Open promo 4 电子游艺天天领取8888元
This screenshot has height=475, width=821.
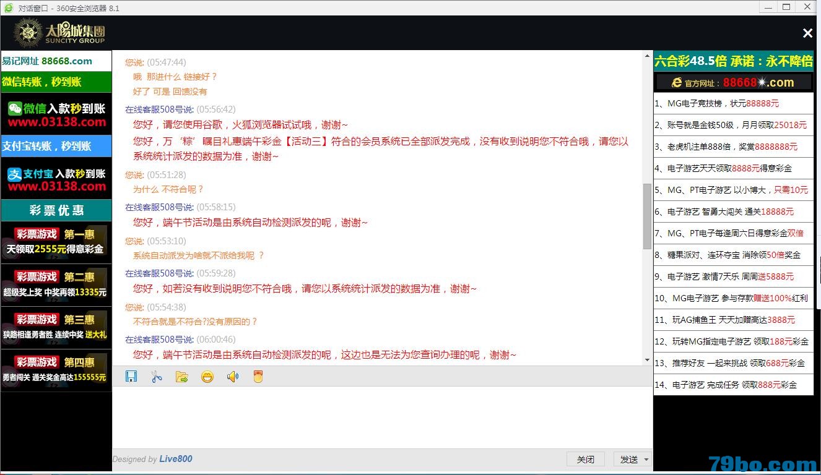pyautogui.click(x=734, y=168)
